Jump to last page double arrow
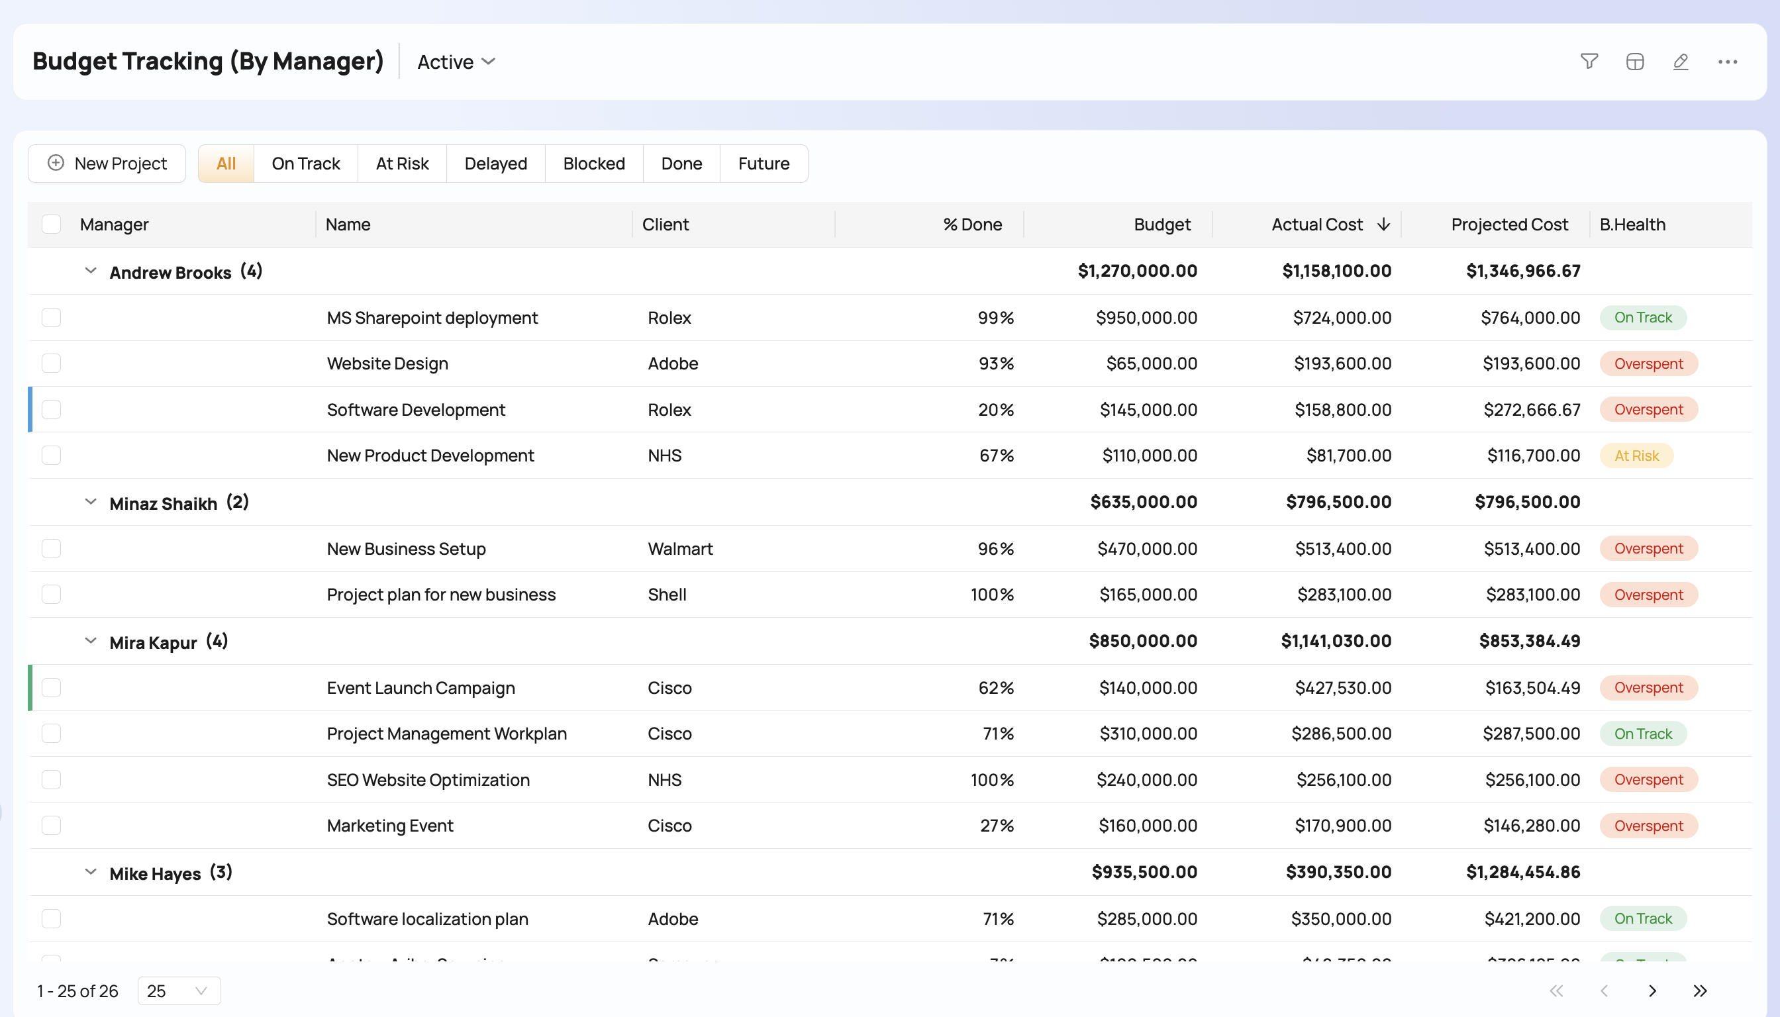This screenshot has width=1780, height=1017. pos(1700,991)
